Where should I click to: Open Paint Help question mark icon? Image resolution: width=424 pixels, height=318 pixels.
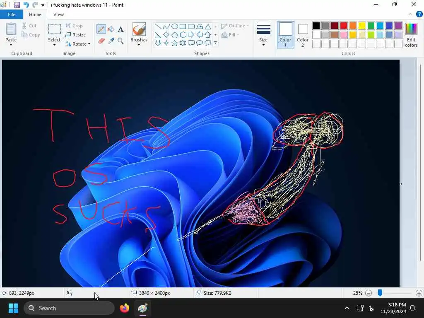[419, 14]
